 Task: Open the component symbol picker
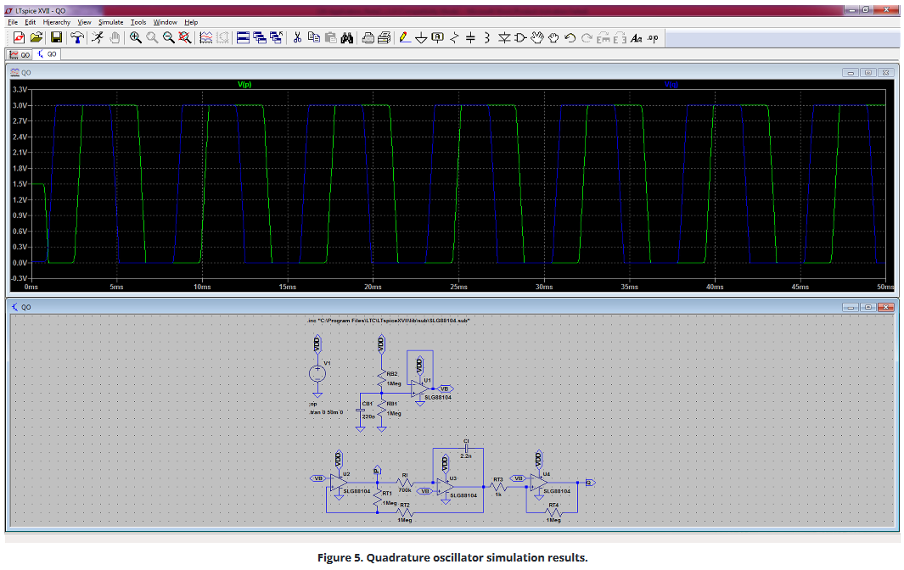click(x=520, y=37)
